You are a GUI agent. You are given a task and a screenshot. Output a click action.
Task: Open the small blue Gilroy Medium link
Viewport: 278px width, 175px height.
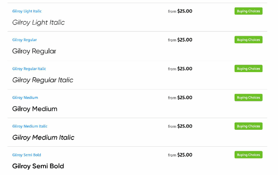(25, 98)
